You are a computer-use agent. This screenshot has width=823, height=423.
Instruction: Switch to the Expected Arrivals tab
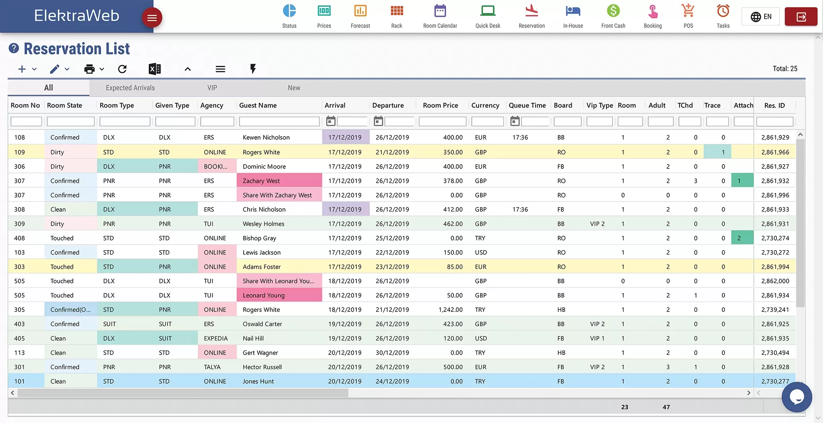click(x=130, y=88)
